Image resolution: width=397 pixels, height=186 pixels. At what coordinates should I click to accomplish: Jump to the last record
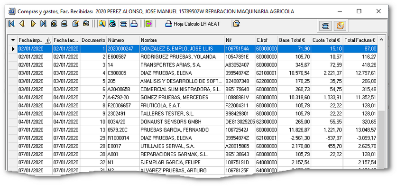(x=43, y=24)
